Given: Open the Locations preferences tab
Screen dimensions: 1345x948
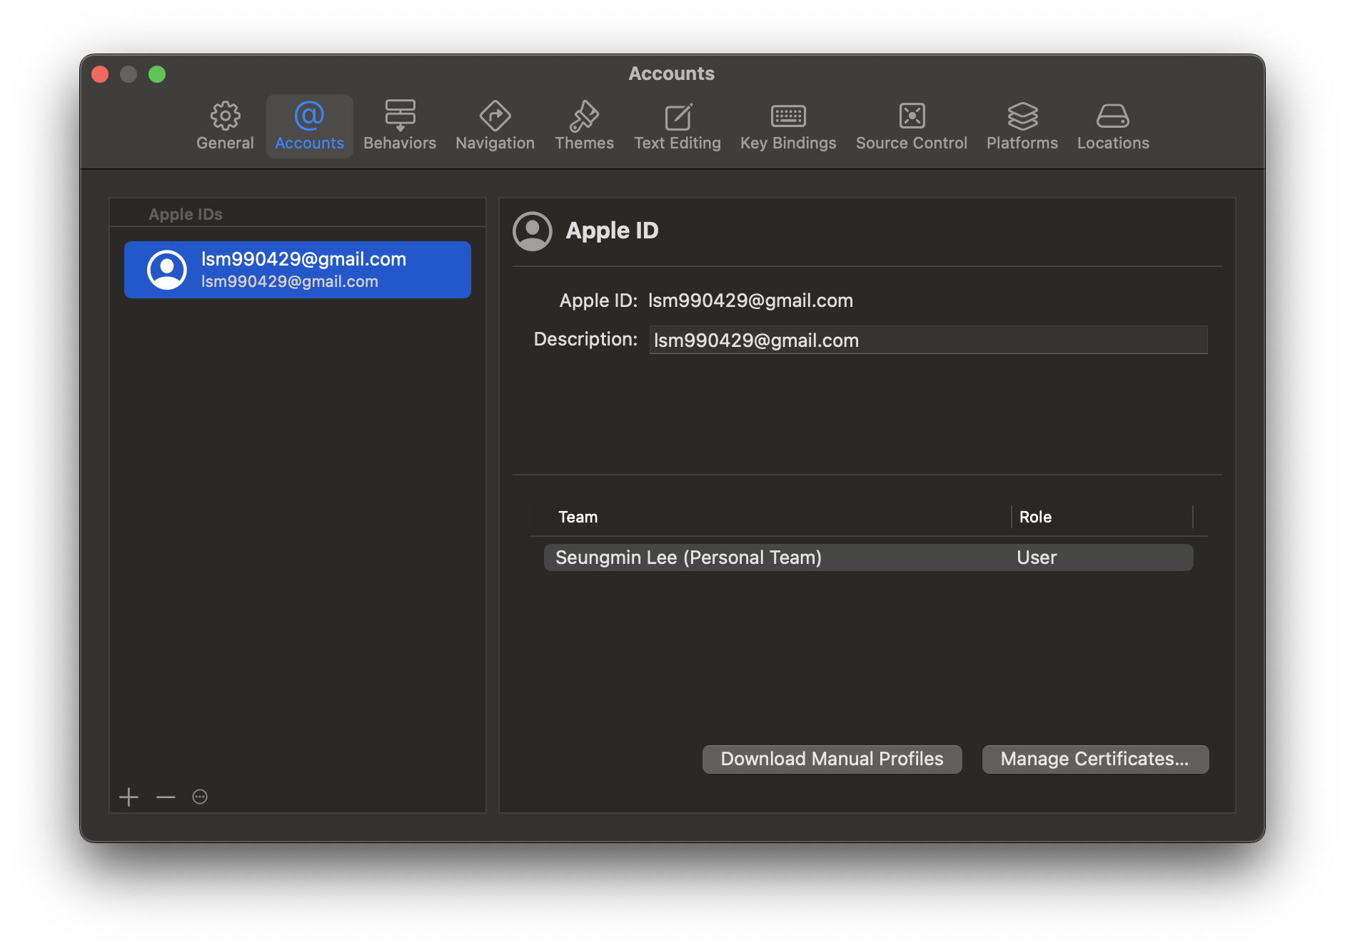Looking at the screenshot, I should point(1113,126).
